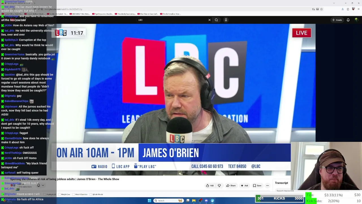Viewport: 362px width, 204px height.
Task: Open OBS Studio from the taskbar
Action: click(x=200, y=201)
